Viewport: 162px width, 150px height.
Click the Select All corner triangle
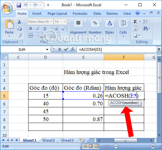click(4, 57)
